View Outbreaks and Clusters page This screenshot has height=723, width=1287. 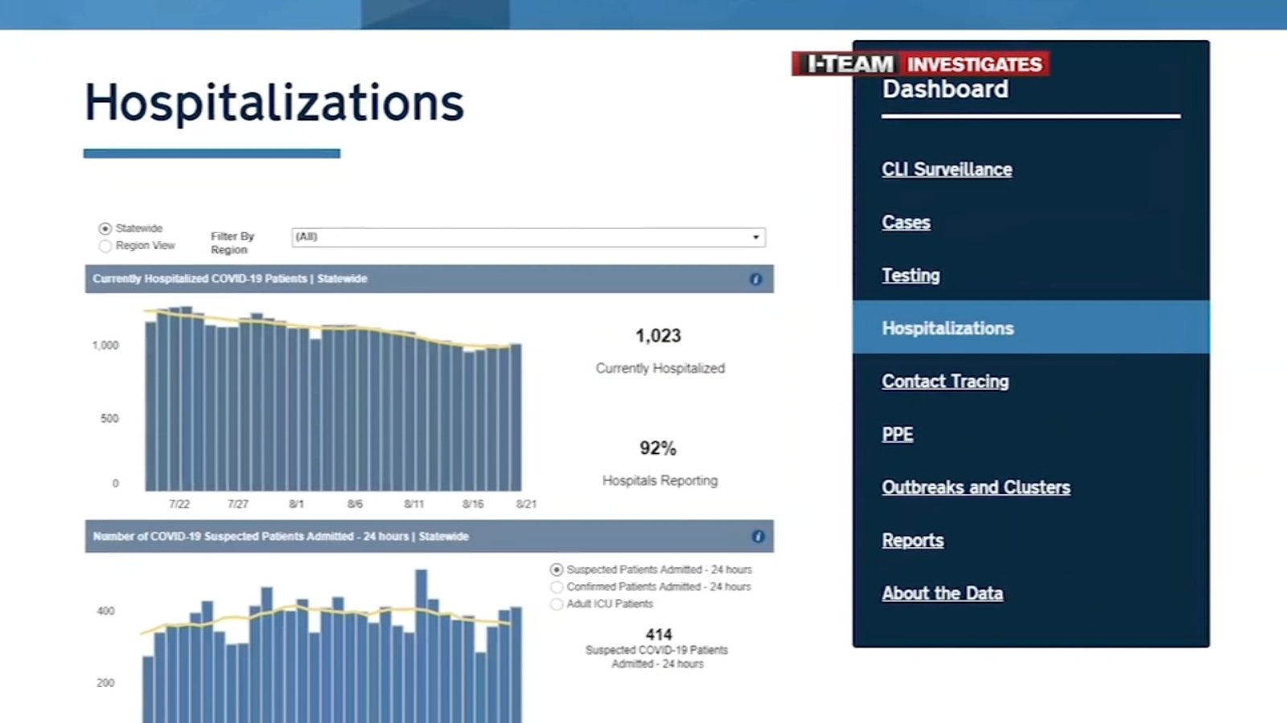(976, 488)
